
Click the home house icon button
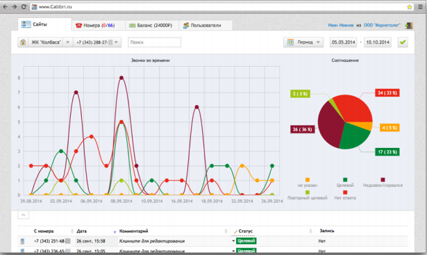pos(23,42)
